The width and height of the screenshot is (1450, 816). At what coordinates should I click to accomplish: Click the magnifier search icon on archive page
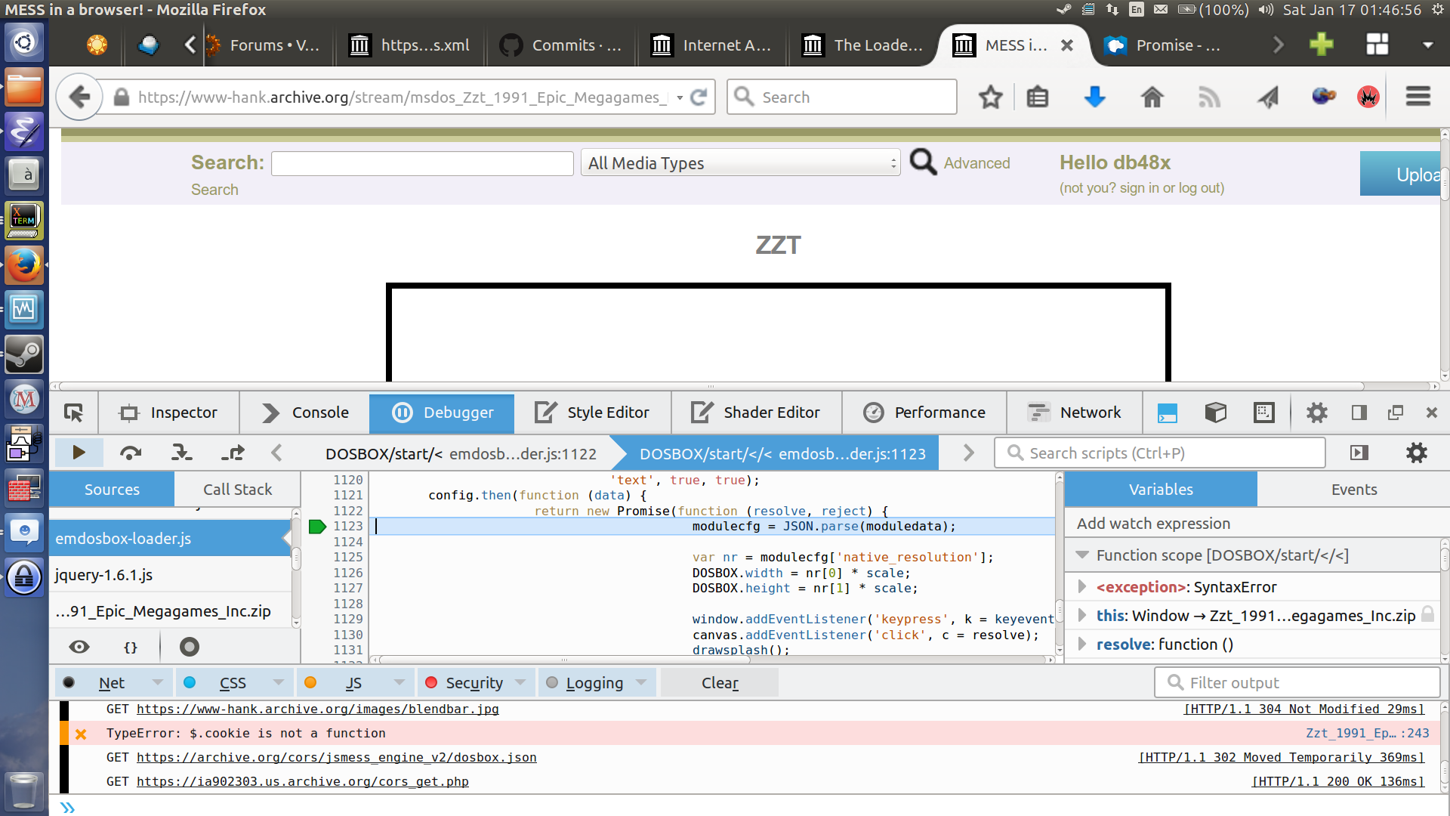click(x=923, y=162)
